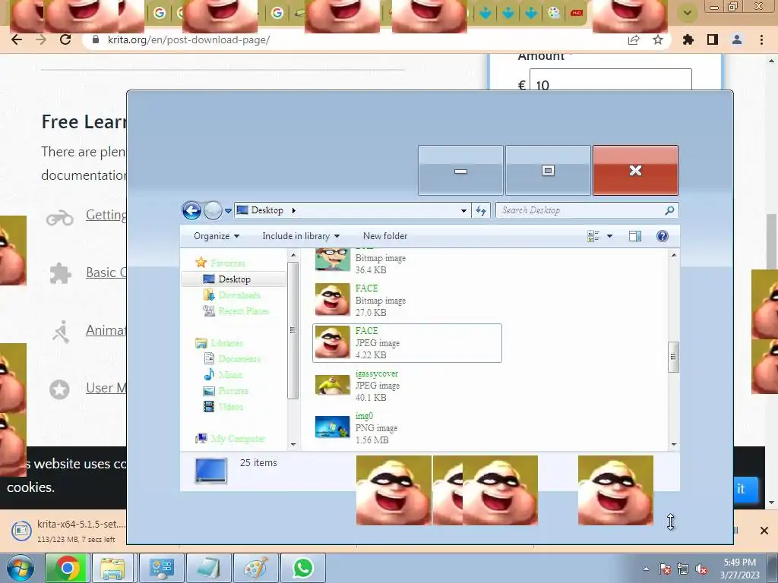Screen dimensions: 778x583
Task: Open Explorer help icon
Action: coord(663,236)
